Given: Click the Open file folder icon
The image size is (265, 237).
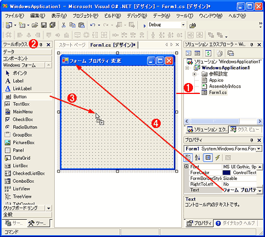Looking at the screenshot, I should tap(35, 25).
